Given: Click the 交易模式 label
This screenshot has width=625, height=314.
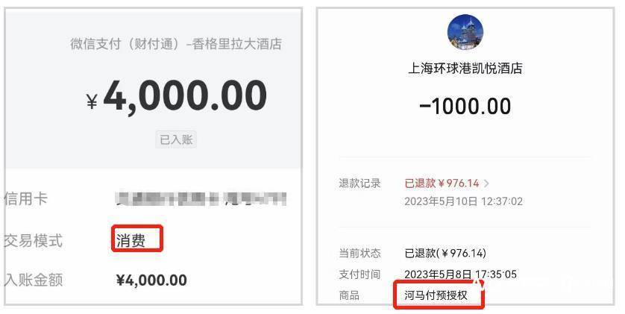Looking at the screenshot, I should click(x=33, y=241).
